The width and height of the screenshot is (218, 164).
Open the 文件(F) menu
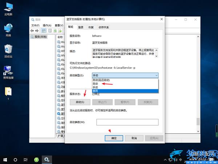(x=35, y=26)
